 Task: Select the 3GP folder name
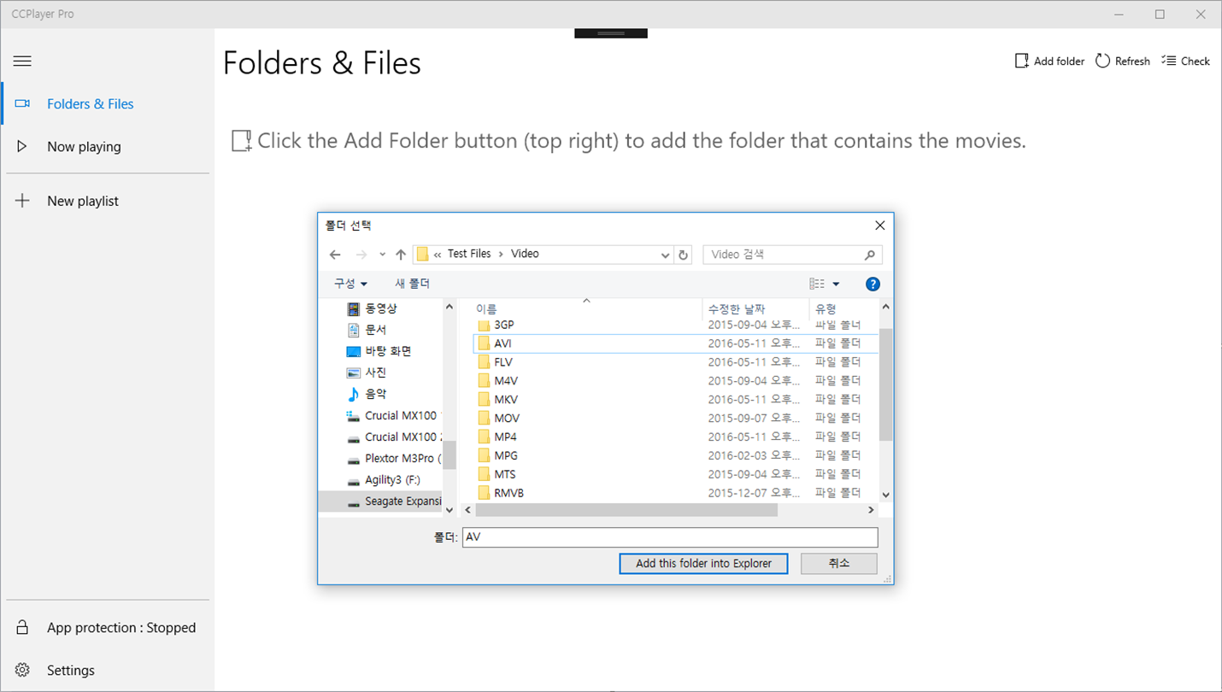504,325
